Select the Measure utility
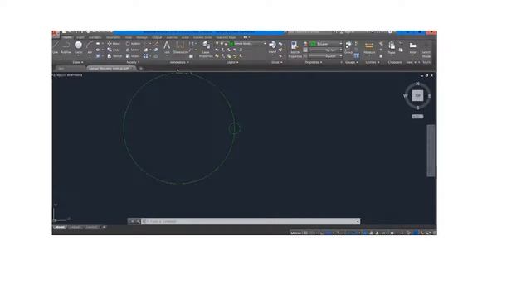Screen dimensions: 531x298 click(369, 48)
